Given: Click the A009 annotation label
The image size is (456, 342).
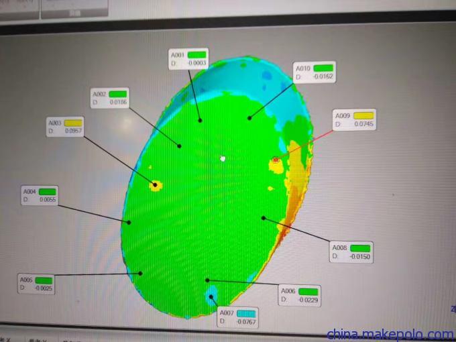Looking at the screenshot, I should (354, 119).
